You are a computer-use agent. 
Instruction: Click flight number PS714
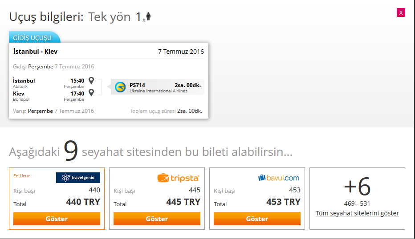tap(137, 85)
